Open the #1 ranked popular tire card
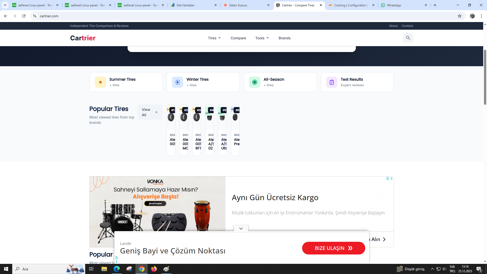Viewport: 487px width, 274px height. pos(171,130)
